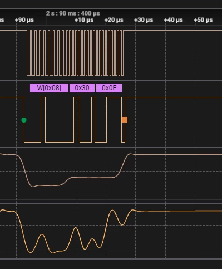This screenshot has height=269, width=222.
Task: Click the +40 µs time ruler label
Action: pos(174,20)
